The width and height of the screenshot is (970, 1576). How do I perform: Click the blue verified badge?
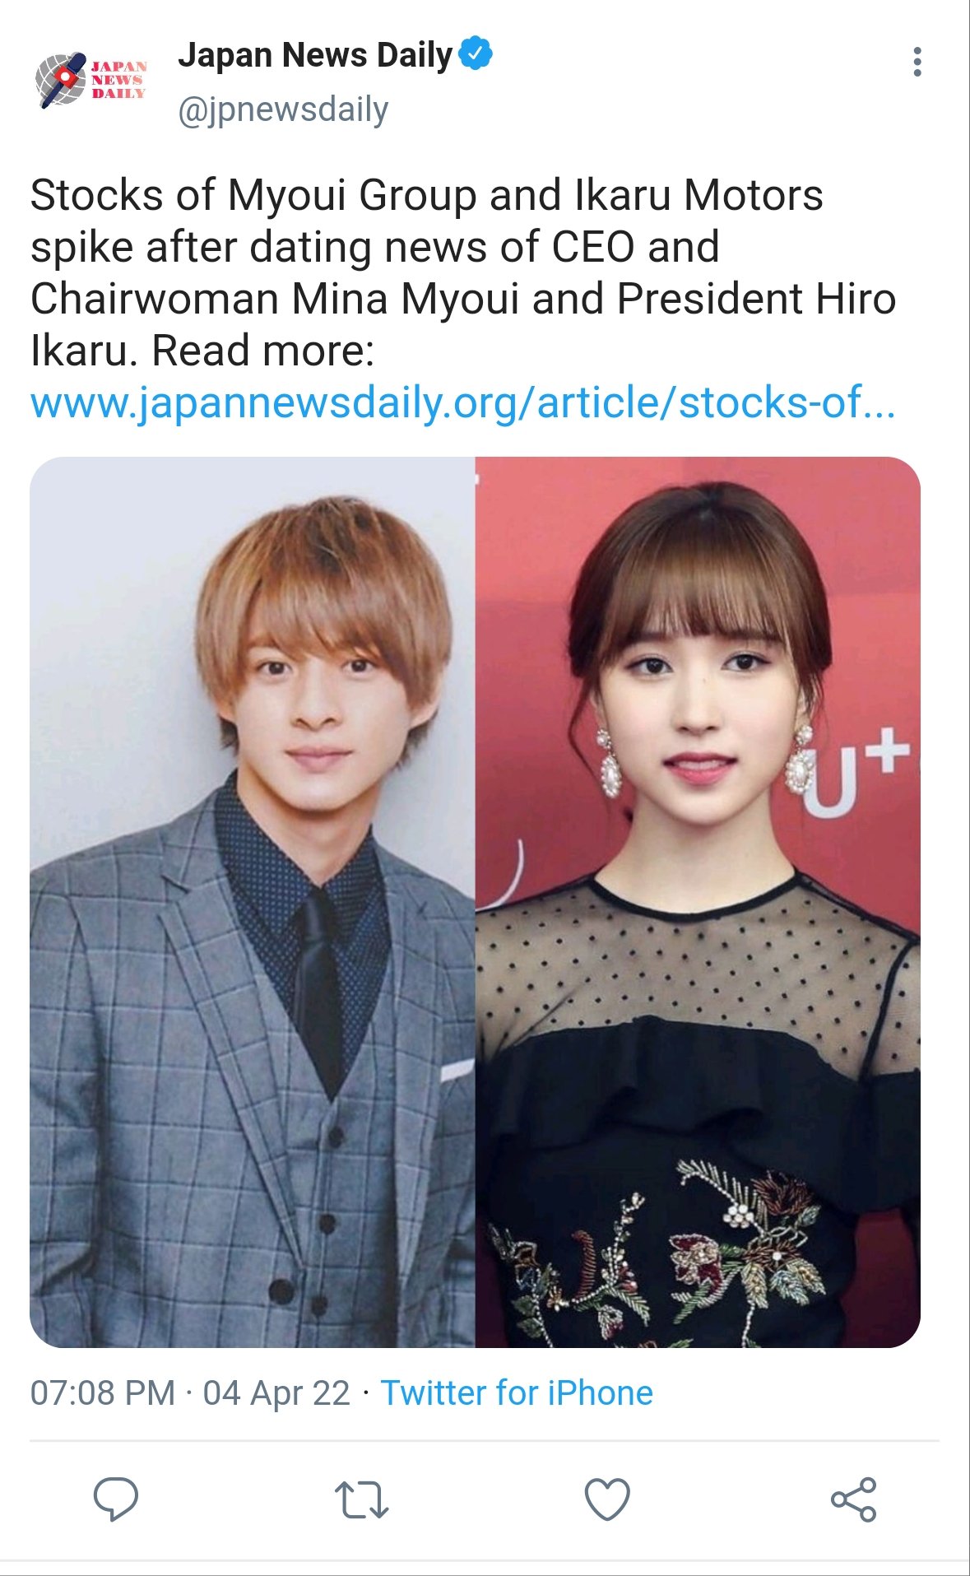[x=476, y=53]
